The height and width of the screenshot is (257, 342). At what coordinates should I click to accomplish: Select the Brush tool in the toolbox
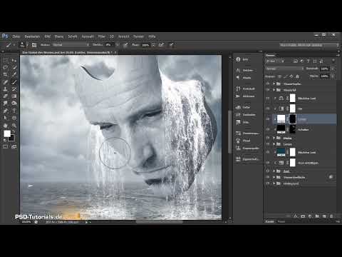point(14,82)
